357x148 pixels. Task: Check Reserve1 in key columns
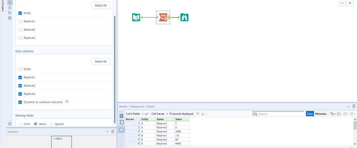20,21
